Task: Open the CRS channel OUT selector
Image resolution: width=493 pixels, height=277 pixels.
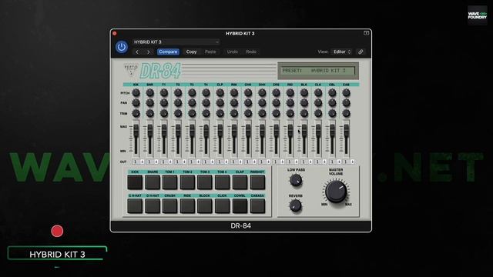Action: pyautogui.click(x=279, y=162)
